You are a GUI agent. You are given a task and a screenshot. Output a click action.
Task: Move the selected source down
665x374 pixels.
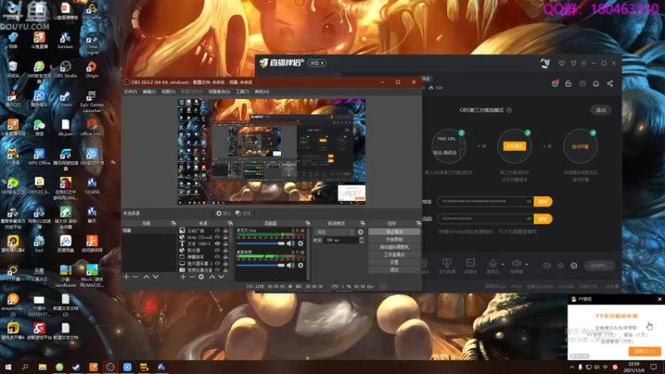coord(221,277)
